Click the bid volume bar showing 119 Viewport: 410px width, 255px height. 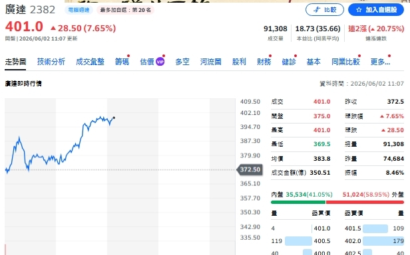(x=298, y=241)
